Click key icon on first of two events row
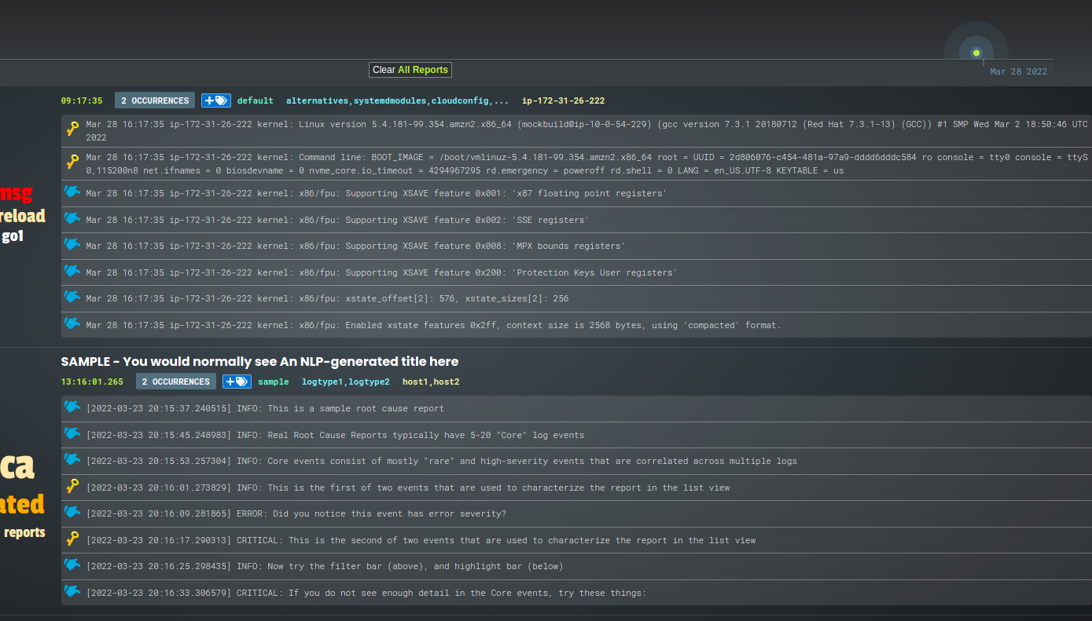 coord(72,487)
